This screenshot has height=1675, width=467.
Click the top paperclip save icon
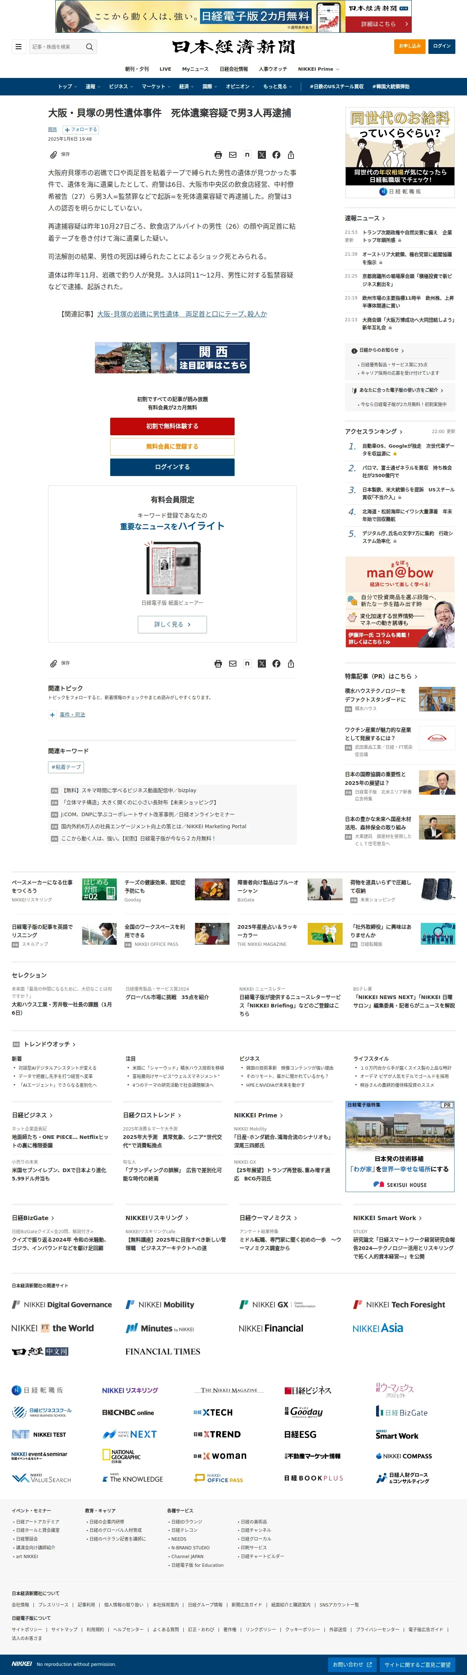[x=53, y=155]
